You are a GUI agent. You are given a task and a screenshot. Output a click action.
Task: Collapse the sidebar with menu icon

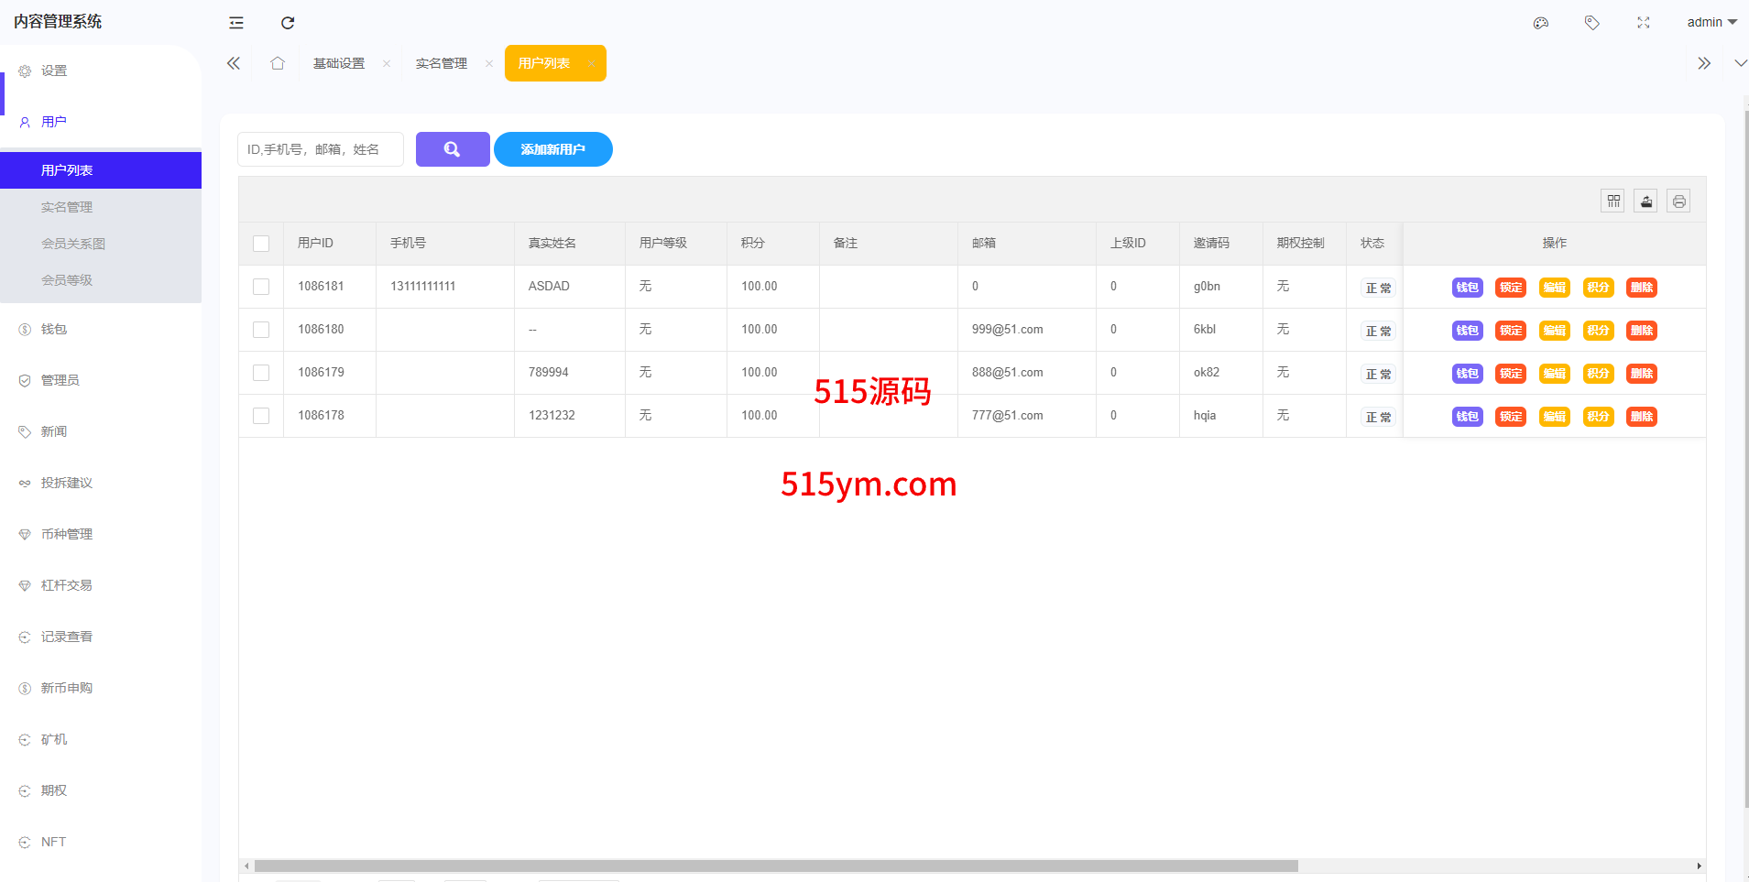[236, 23]
